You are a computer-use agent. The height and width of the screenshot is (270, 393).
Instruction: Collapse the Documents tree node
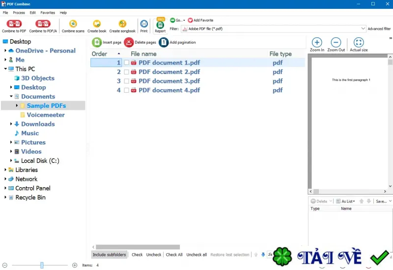click(x=11, y=96)
